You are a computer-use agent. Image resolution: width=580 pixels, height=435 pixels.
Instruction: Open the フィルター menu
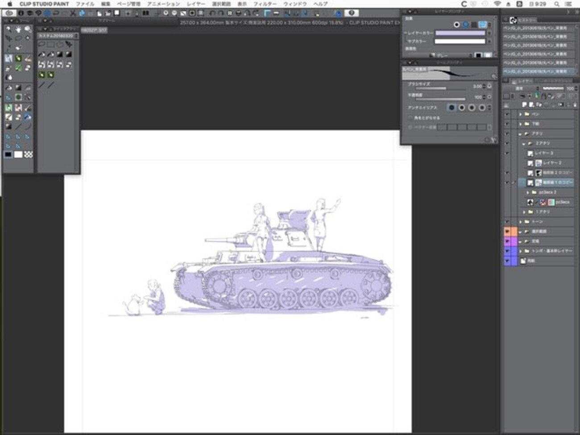pos(265,4)
